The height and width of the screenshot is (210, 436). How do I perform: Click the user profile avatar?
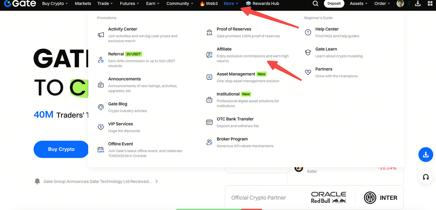[x=400, y=4]
